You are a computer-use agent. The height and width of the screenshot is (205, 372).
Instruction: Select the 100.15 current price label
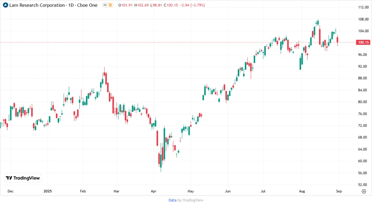coord(363,42)
